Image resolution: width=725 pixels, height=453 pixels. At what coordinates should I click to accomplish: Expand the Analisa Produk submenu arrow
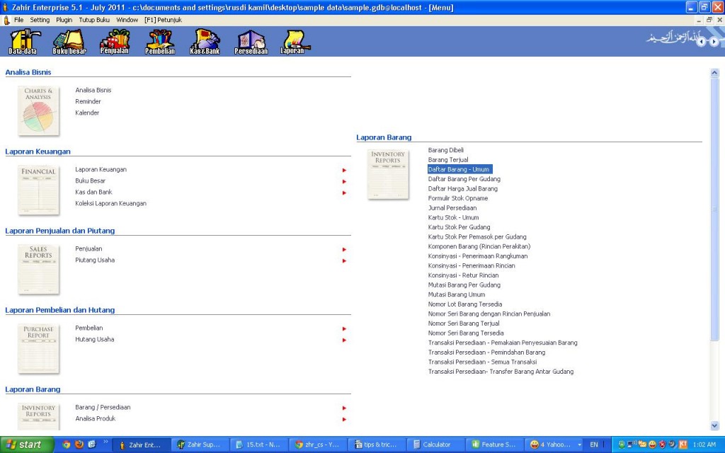pyautogui.click(x=344, y=419)
